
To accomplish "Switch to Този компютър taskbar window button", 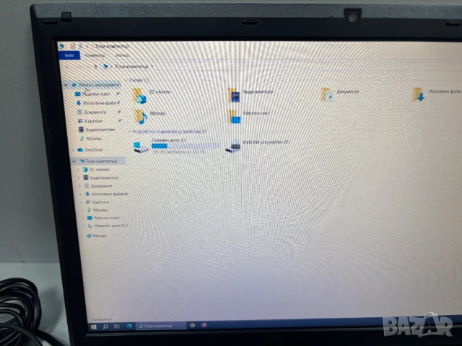I will [x=161, y=326].
